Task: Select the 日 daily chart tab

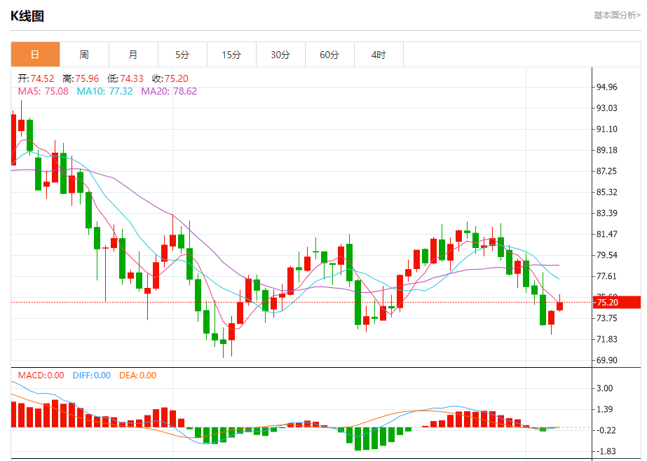Action: (x=35, y=55)
